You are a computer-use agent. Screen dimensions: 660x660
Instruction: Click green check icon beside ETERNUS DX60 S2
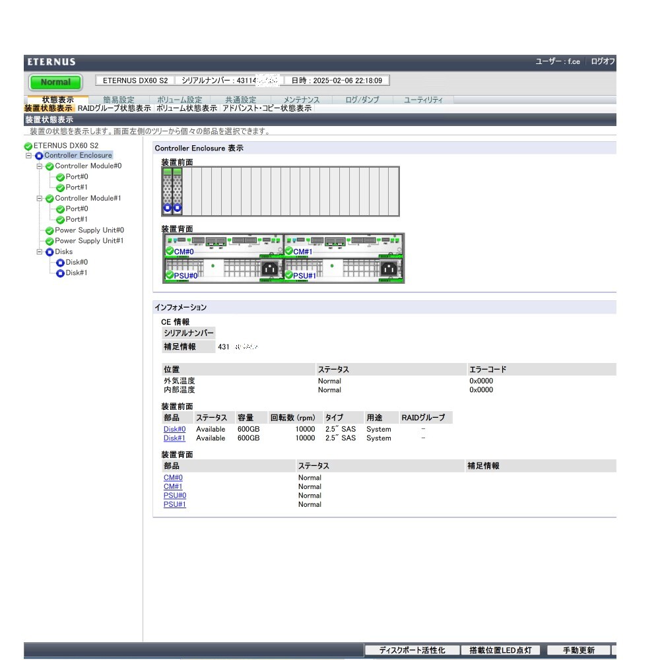[x=28, y=146]
